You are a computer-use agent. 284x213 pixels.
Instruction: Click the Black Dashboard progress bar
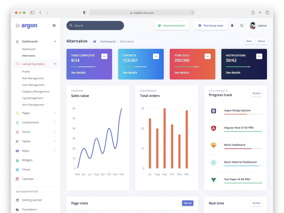(243, 149)
